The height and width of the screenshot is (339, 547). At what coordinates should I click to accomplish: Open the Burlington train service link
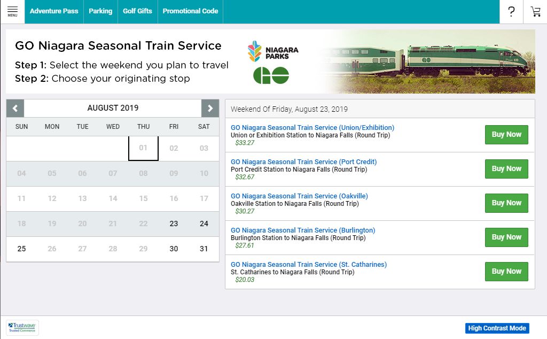click(303, 230)
